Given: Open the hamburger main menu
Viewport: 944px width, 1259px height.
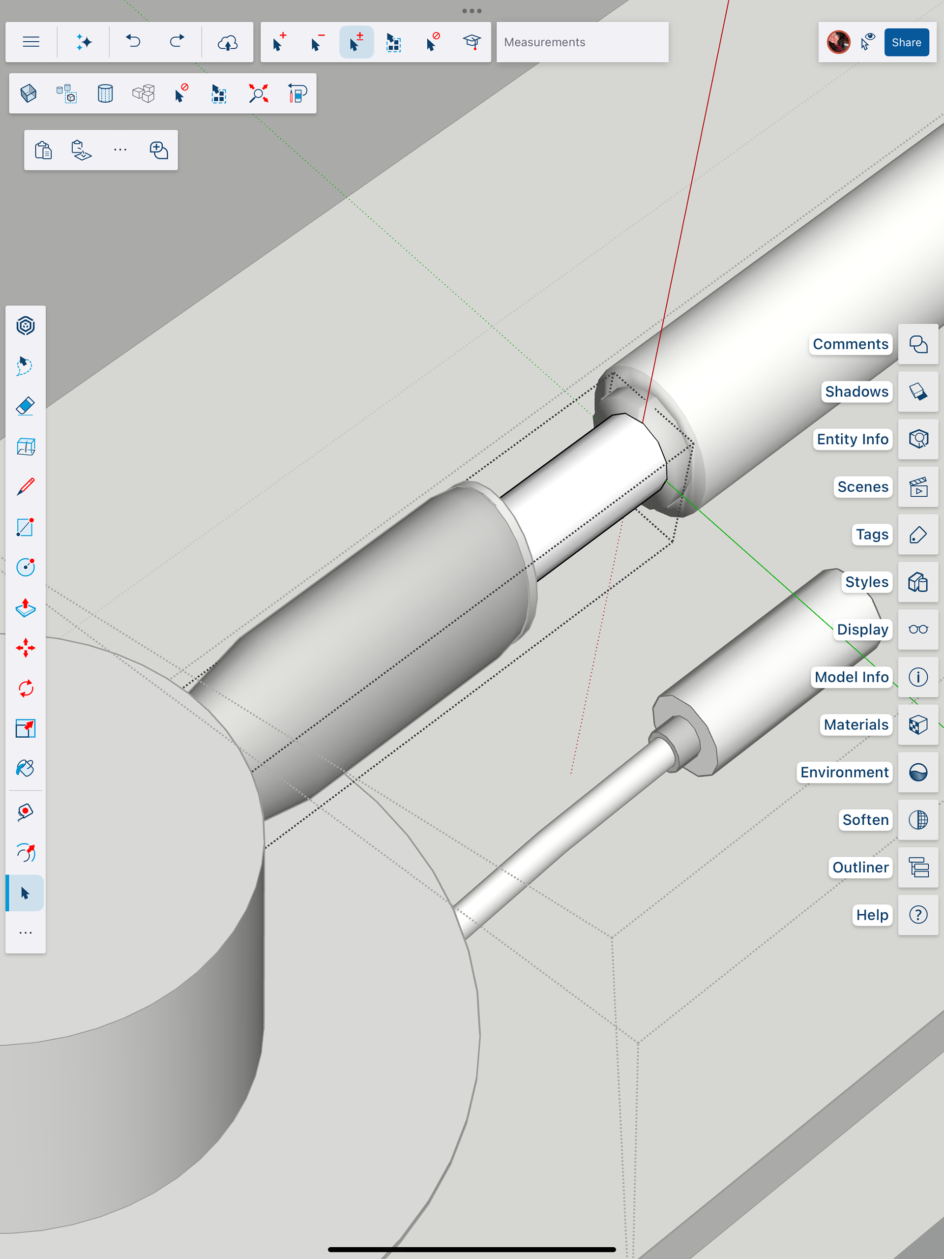Looking at the screenshot, I should (x=31, y=42).
